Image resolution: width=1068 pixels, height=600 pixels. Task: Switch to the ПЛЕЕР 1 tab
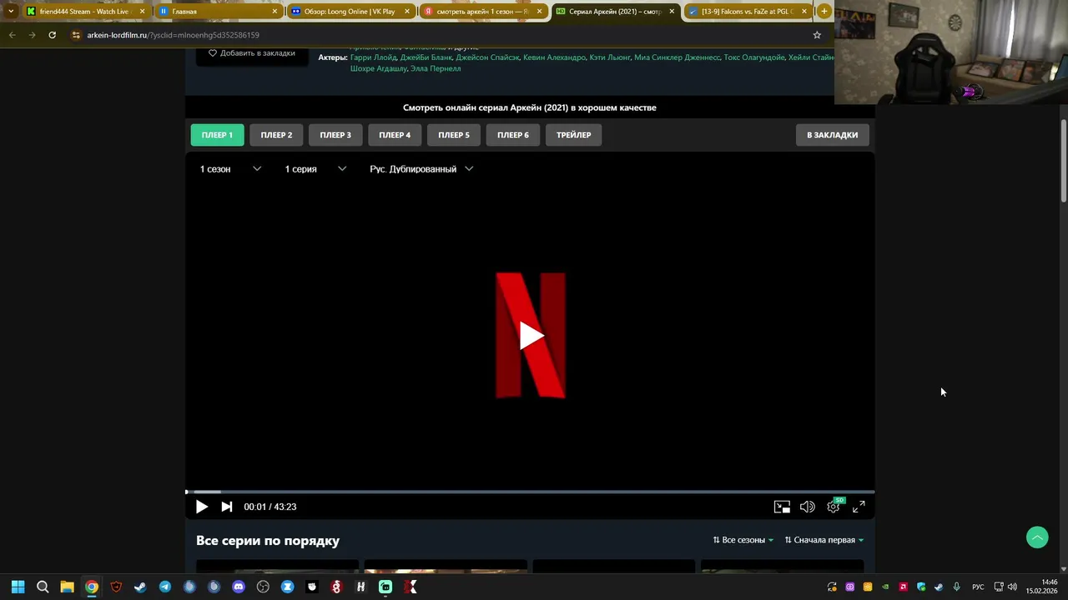[217, 135]
